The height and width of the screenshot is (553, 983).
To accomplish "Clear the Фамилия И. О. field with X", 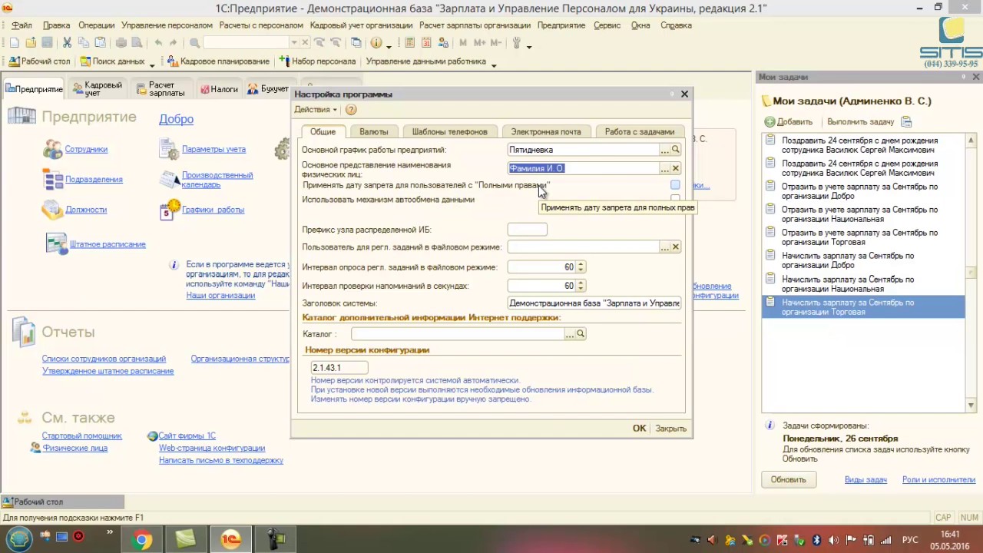I will click(x=676, y=168).
